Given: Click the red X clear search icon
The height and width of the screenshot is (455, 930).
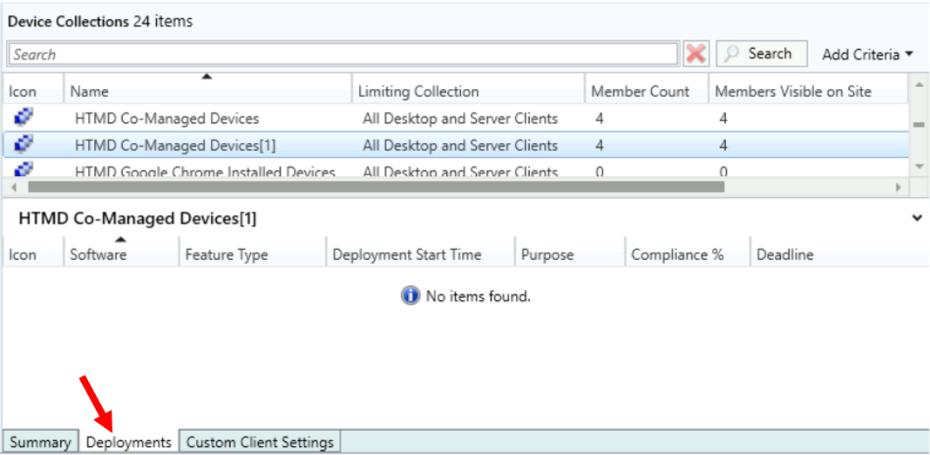Looking at the screenshot, I should click(696, 54).
